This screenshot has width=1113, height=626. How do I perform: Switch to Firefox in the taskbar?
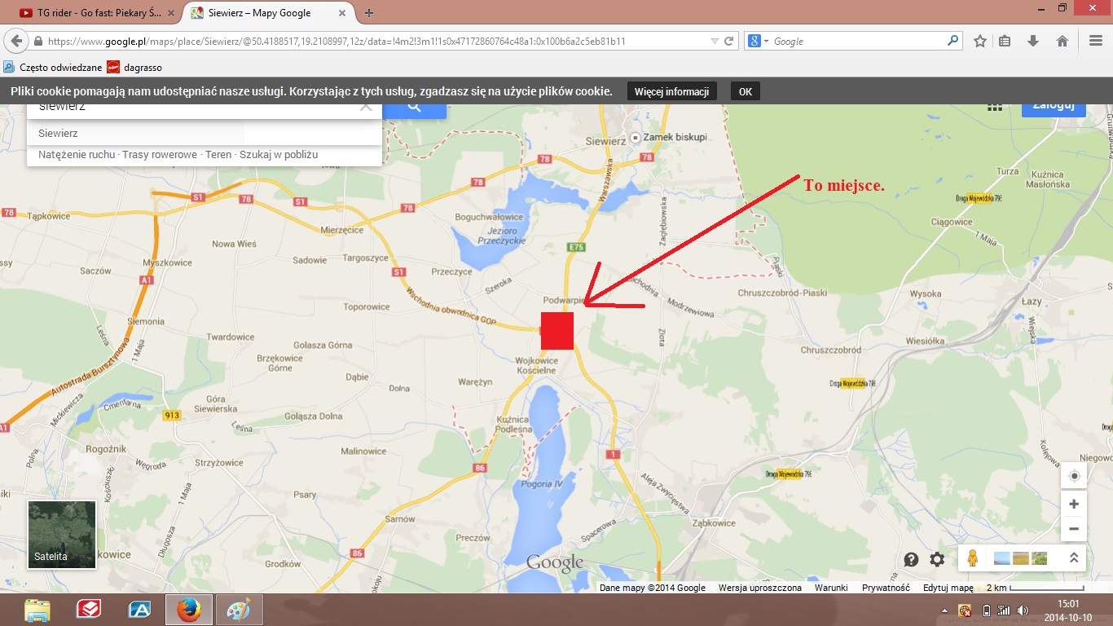click(x=189, y=610)
